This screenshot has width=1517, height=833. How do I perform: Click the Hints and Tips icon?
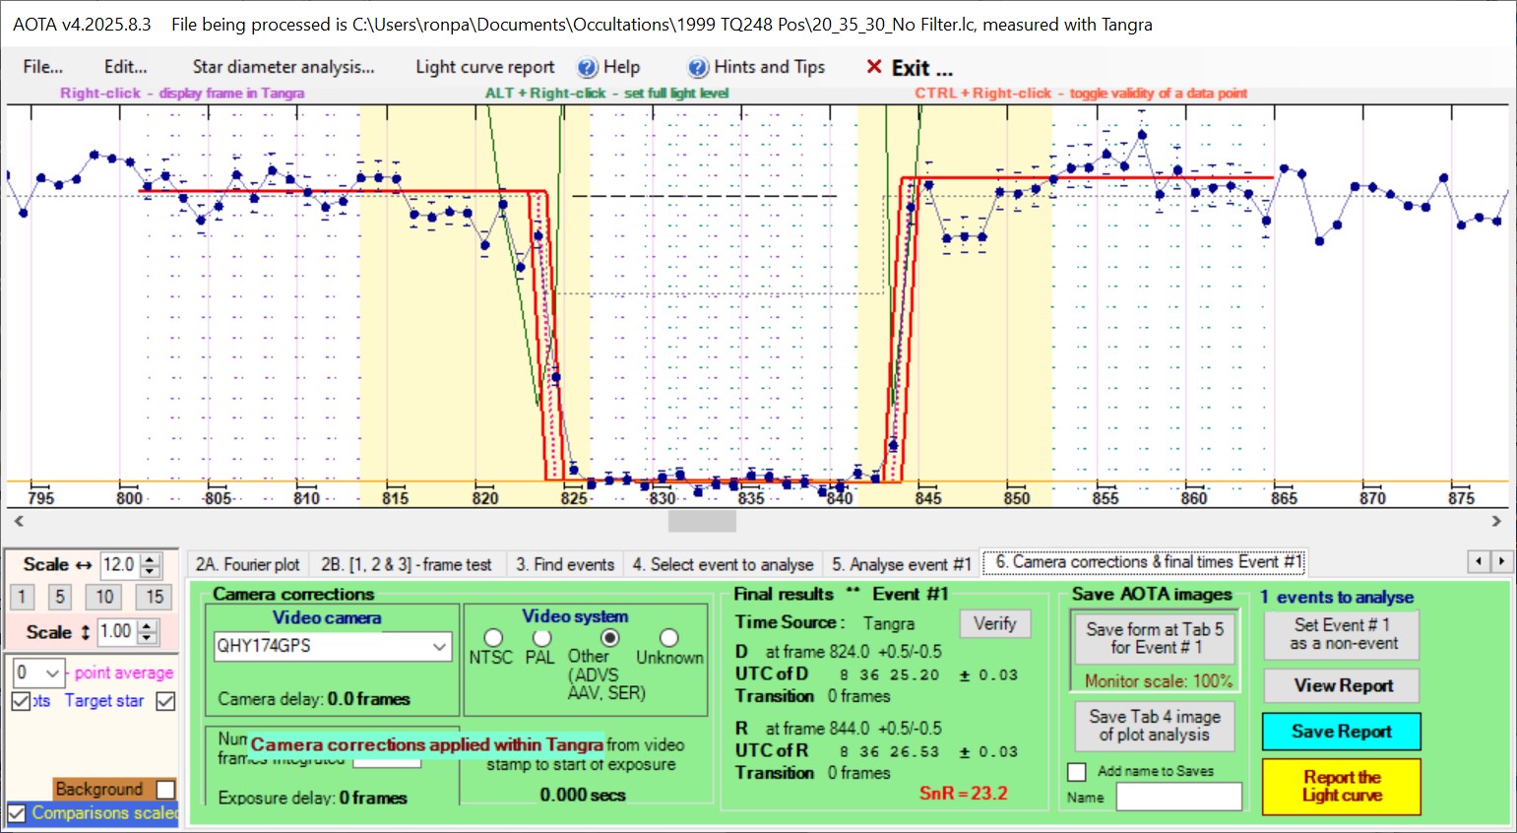(698, 67)
